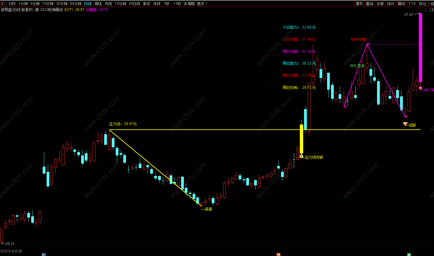Switch to 季线 quarterly chart

(x=147, y=4)
